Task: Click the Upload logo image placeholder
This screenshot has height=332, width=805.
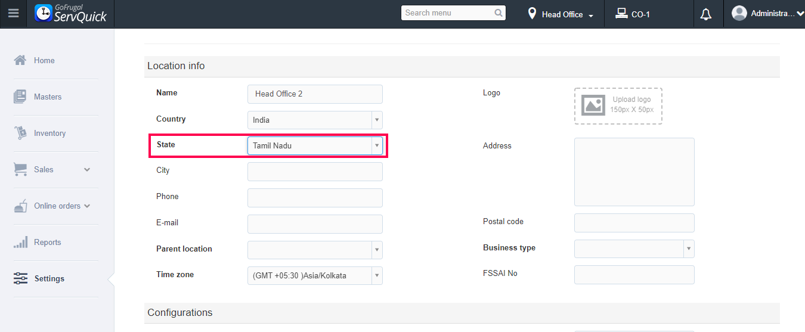Action: coord(618,106)
